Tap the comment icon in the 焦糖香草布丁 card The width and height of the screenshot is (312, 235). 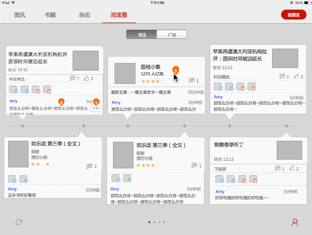coord(278,168)
